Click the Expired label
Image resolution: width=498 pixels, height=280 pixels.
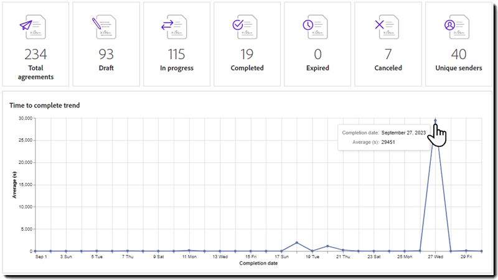(317, 68)
